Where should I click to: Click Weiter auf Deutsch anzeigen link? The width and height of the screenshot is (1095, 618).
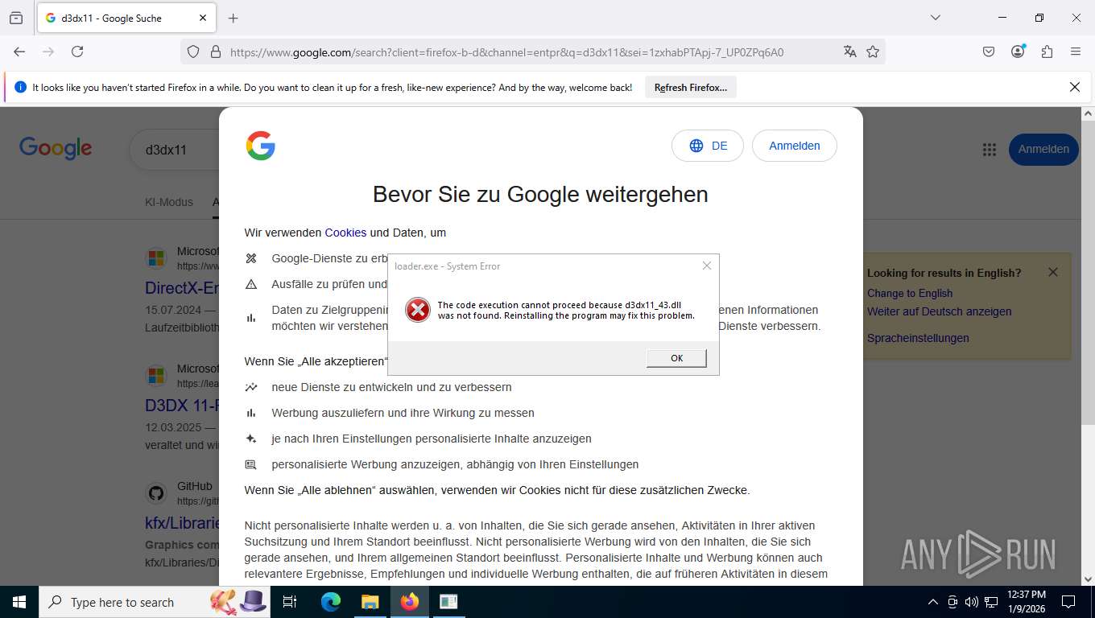[940, 311]
